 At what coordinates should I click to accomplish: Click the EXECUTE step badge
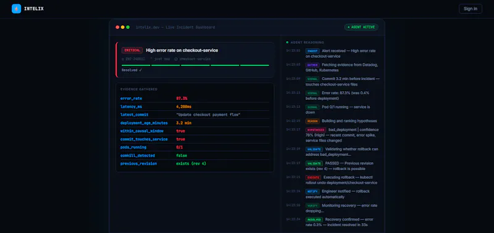coord(313,178)
